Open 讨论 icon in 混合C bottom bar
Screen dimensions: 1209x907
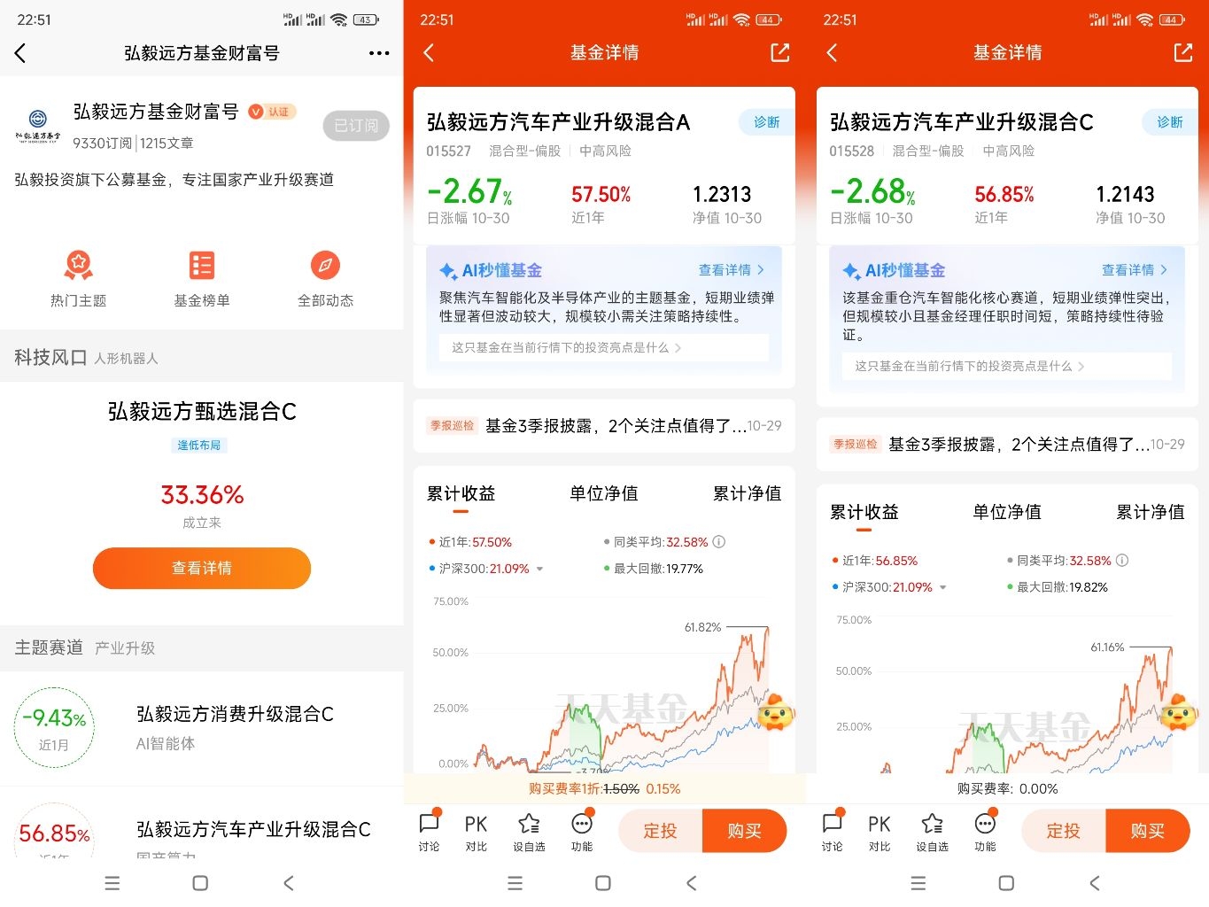(x=833, y=832)
